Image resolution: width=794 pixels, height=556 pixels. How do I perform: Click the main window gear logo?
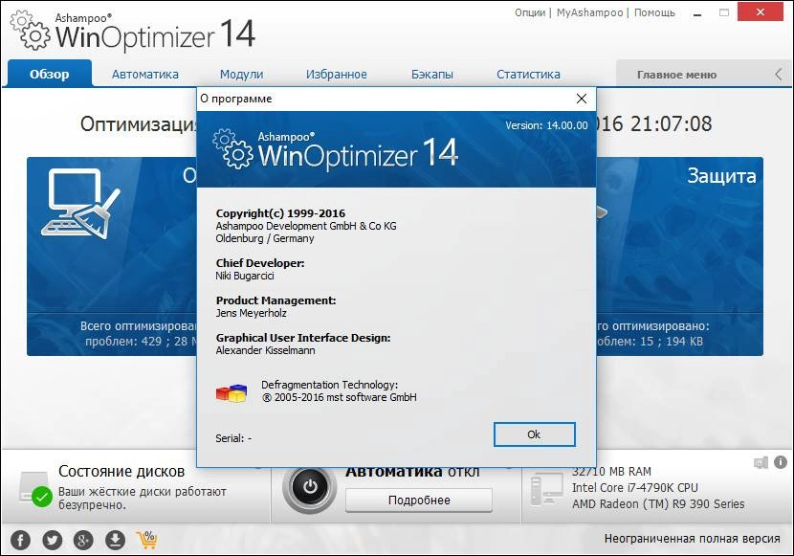(x=30, y=31)
